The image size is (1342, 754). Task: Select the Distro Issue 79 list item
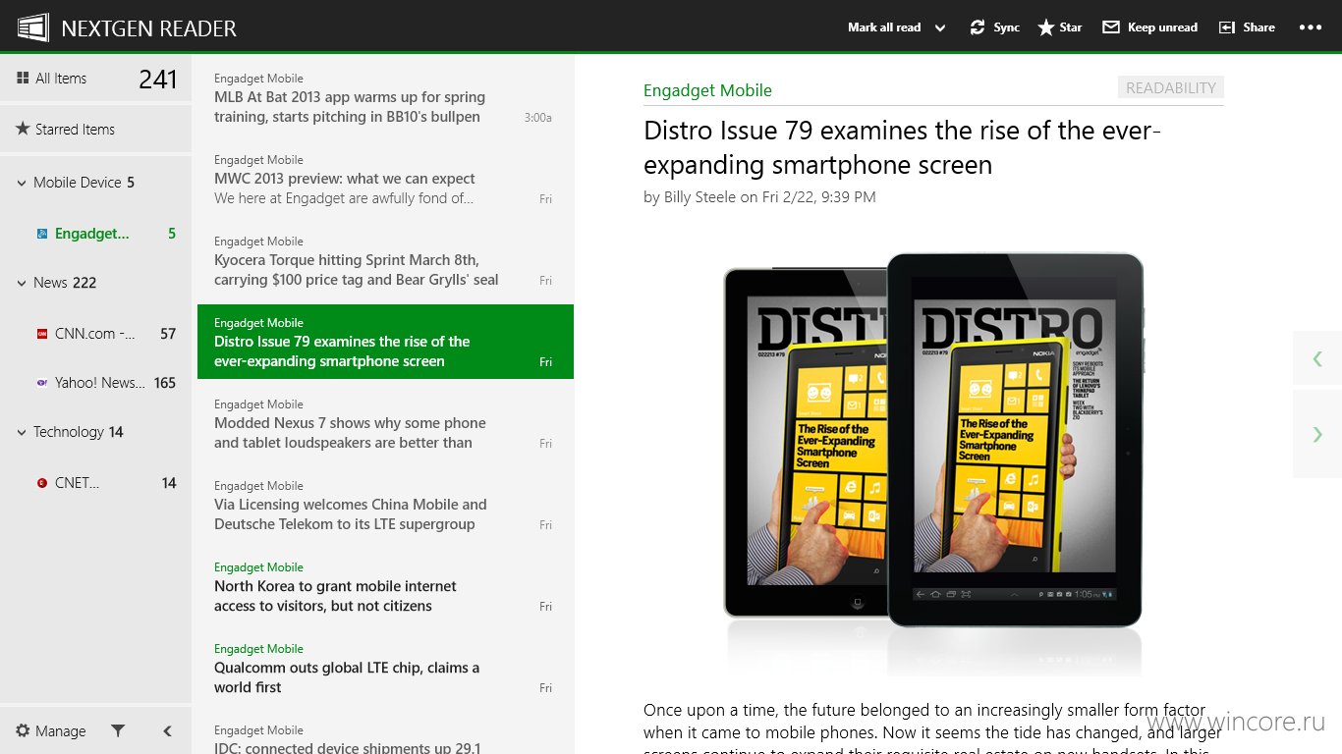[383, 342]
